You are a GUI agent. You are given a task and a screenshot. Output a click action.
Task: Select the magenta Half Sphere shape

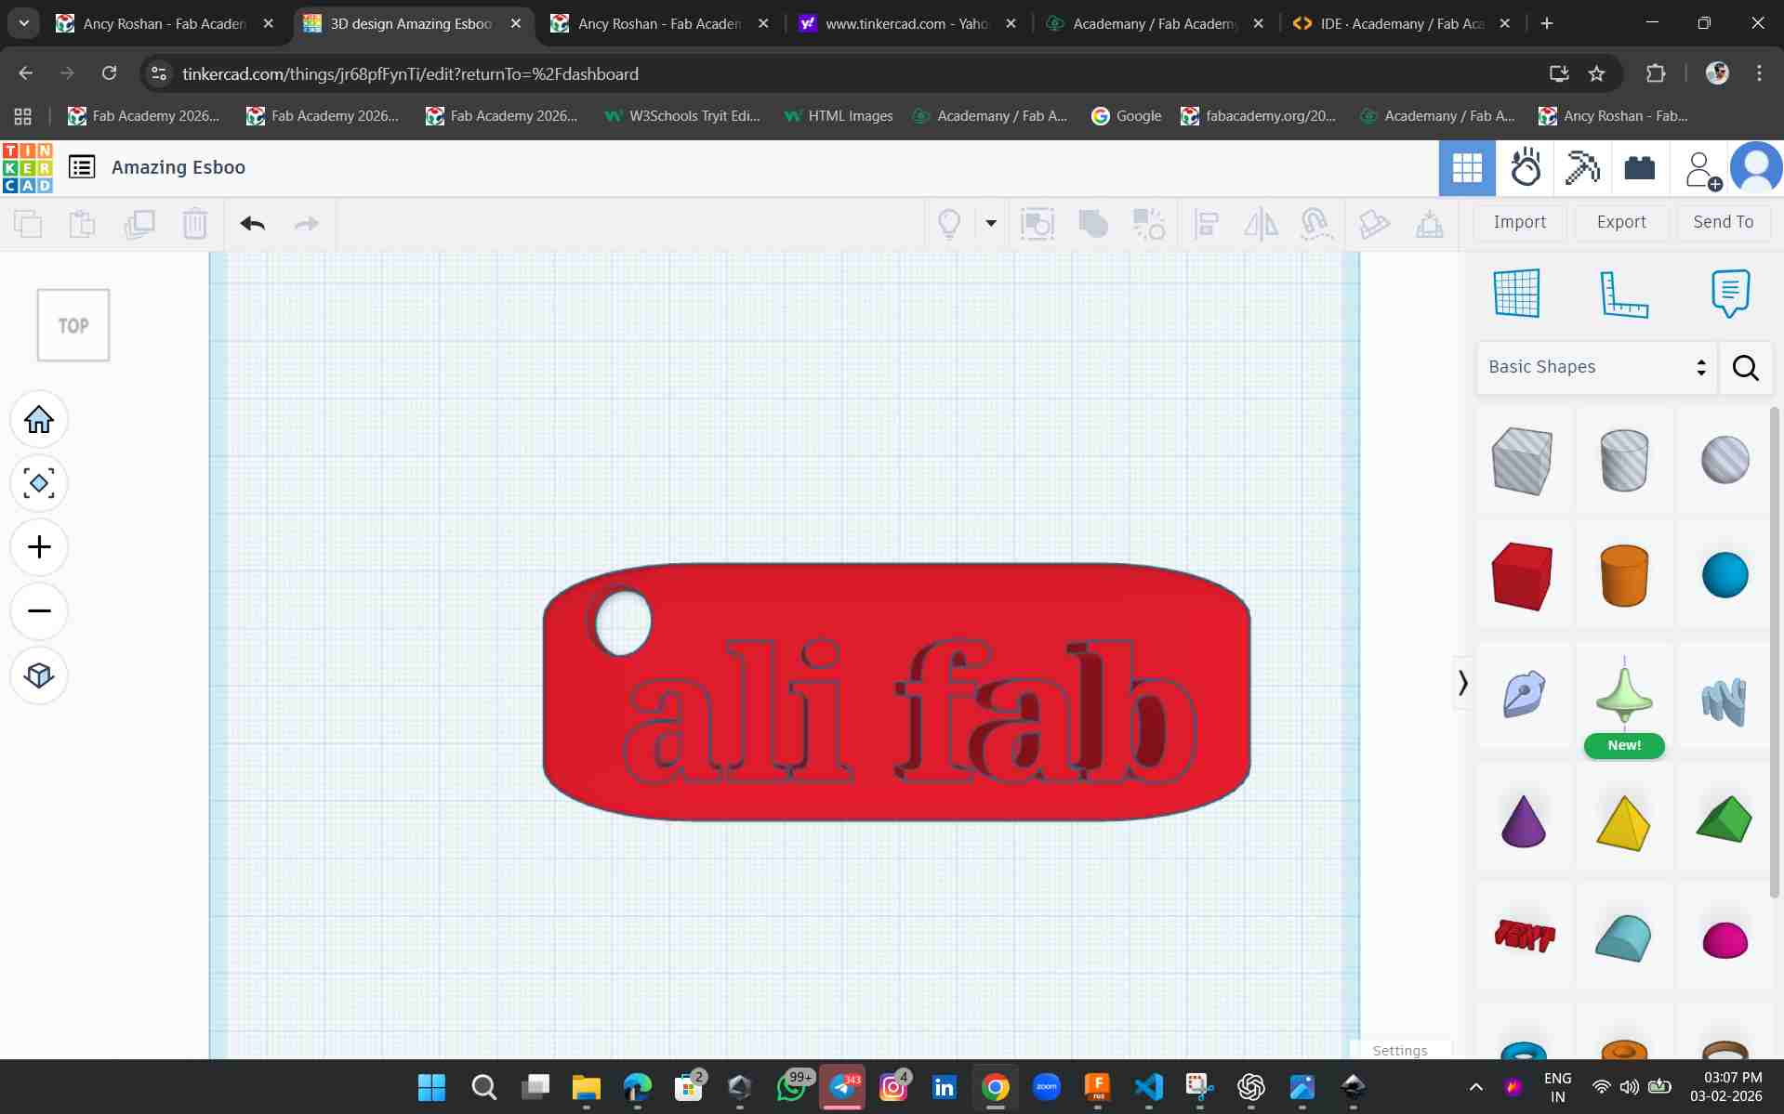point(1725,939)
